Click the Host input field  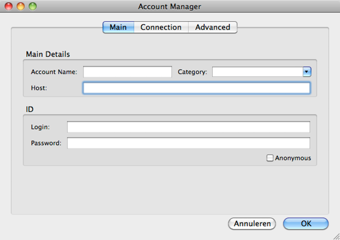point(196,88)
